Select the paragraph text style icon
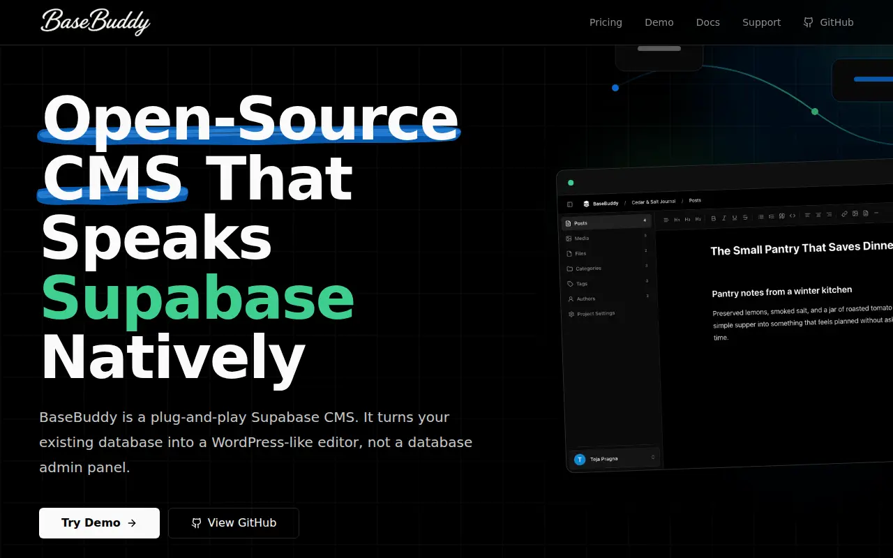Viewport: 893px width, 558px height. 666,220
